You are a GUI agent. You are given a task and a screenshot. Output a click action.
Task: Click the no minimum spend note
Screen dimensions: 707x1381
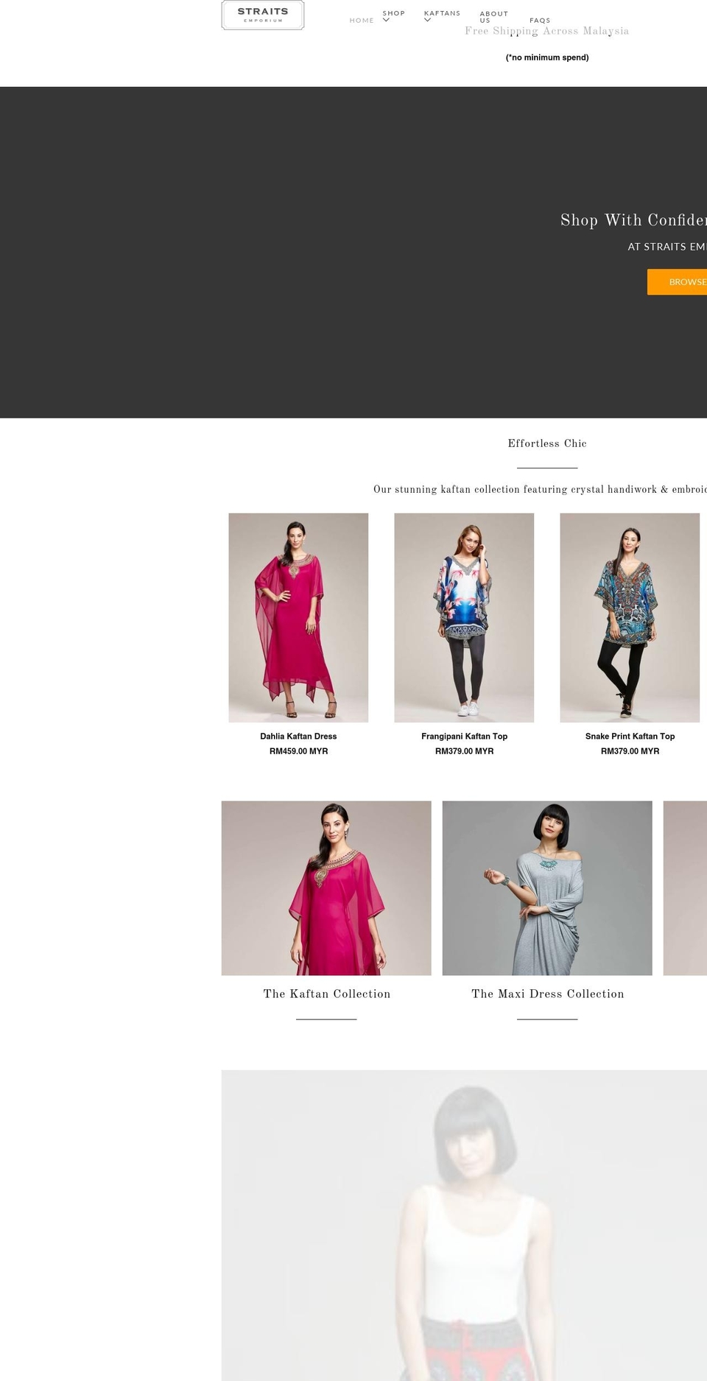(547, 57)
